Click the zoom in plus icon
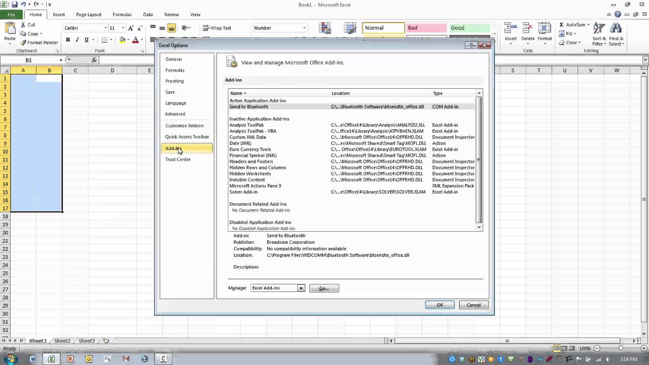 (x=644, y=348)
